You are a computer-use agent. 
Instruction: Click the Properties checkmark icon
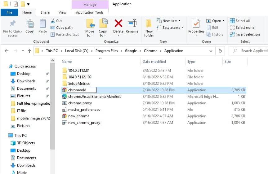(x=196, y=24)
